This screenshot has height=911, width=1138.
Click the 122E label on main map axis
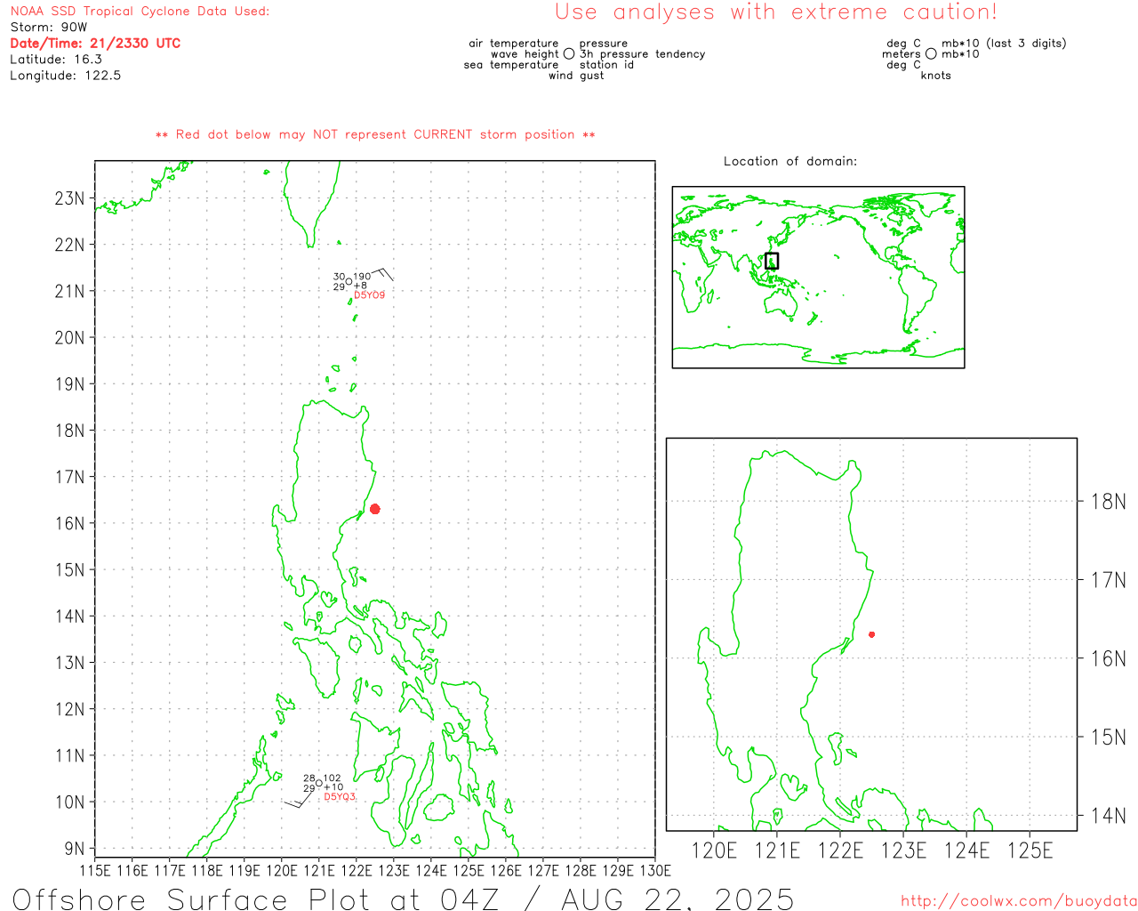tap(357, 870)
